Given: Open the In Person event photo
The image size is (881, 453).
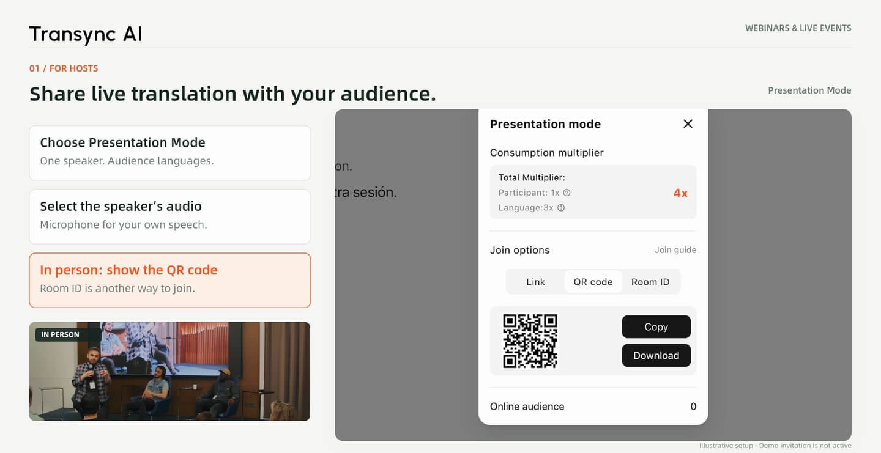Looking at the screenshot, I should tap(170, 371).
